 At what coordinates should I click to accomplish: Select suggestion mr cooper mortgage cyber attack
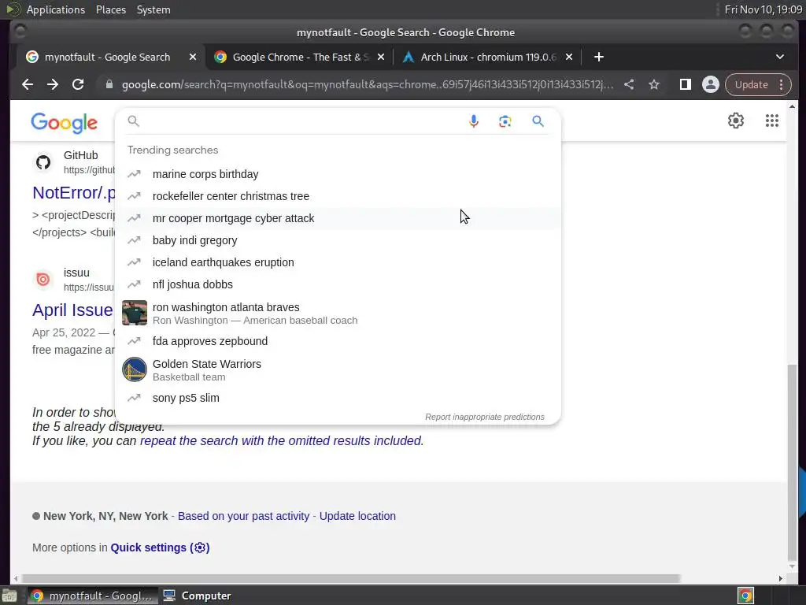pos(338,219)
